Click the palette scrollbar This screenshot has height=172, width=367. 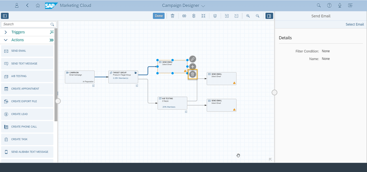56,74
